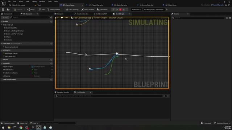
Task: Collapse the Functions section
Action: (x=2, y=43)
